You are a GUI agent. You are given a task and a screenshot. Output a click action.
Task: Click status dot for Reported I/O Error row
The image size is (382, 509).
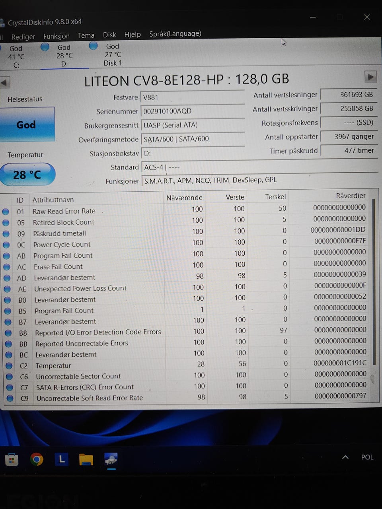[8, 333]
